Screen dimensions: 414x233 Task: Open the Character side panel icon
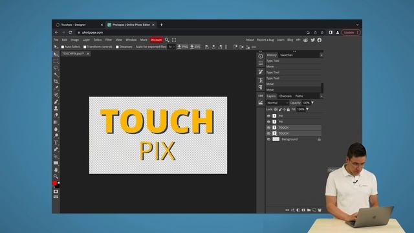pyautogui.click(x=261, y=80)
